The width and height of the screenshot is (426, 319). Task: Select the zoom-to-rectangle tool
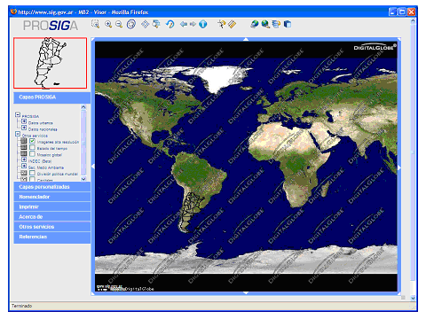pos(95,24)
